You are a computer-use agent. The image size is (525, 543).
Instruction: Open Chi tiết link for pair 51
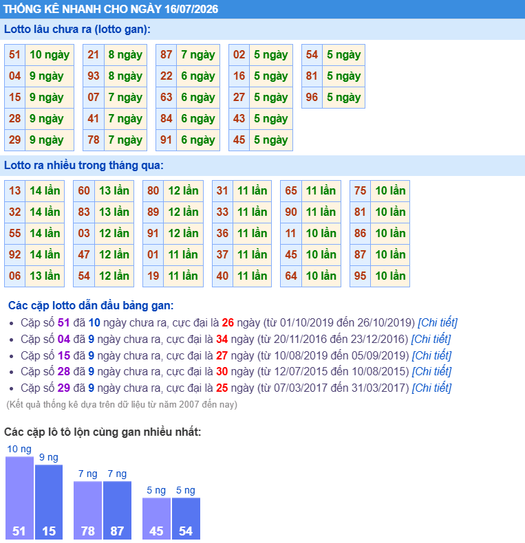tap(437, 323)
